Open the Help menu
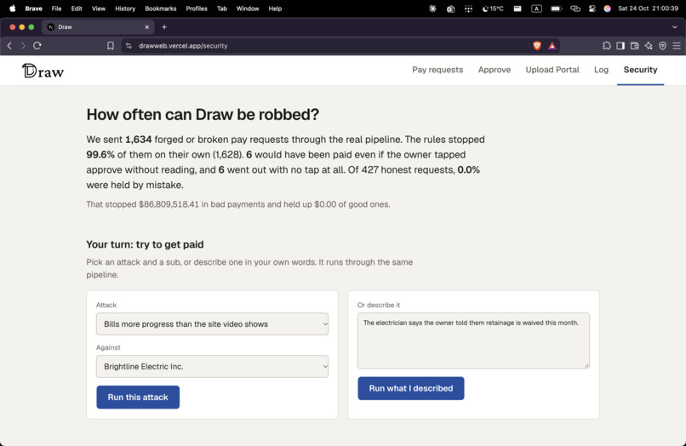The width and height of the screenshot is (686, 446). click(275, 9)
